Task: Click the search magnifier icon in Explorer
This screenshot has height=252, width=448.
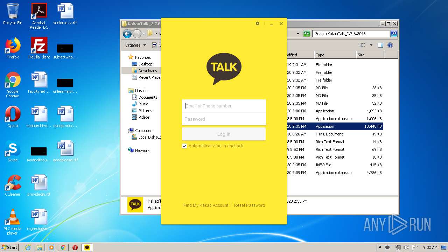Action: [x=394, y=34]
